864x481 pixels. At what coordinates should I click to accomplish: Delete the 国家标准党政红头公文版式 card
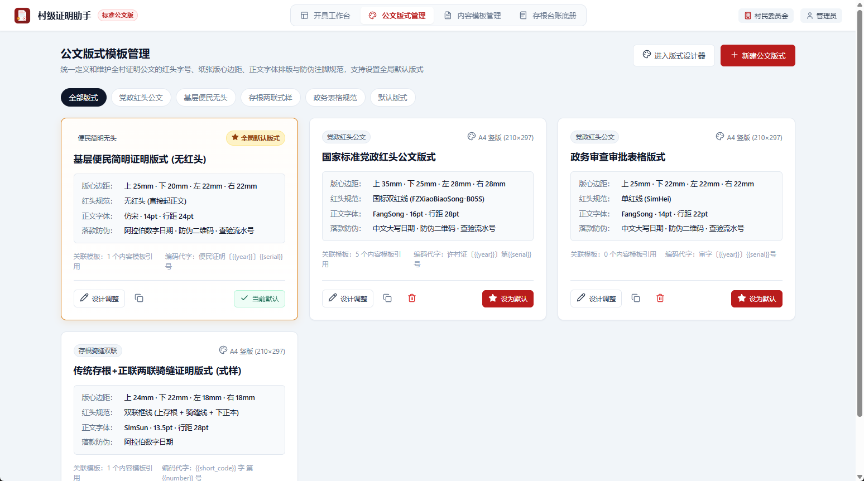pos(412,299)
